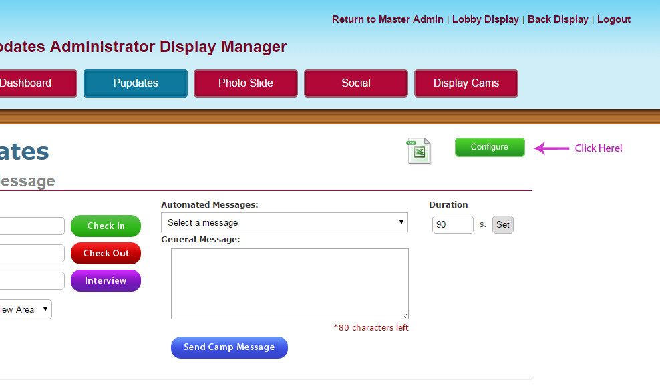Screen dimensions: 660x390
Task: Focus the input field beside Check Out
Action: (x=32, y=253)
